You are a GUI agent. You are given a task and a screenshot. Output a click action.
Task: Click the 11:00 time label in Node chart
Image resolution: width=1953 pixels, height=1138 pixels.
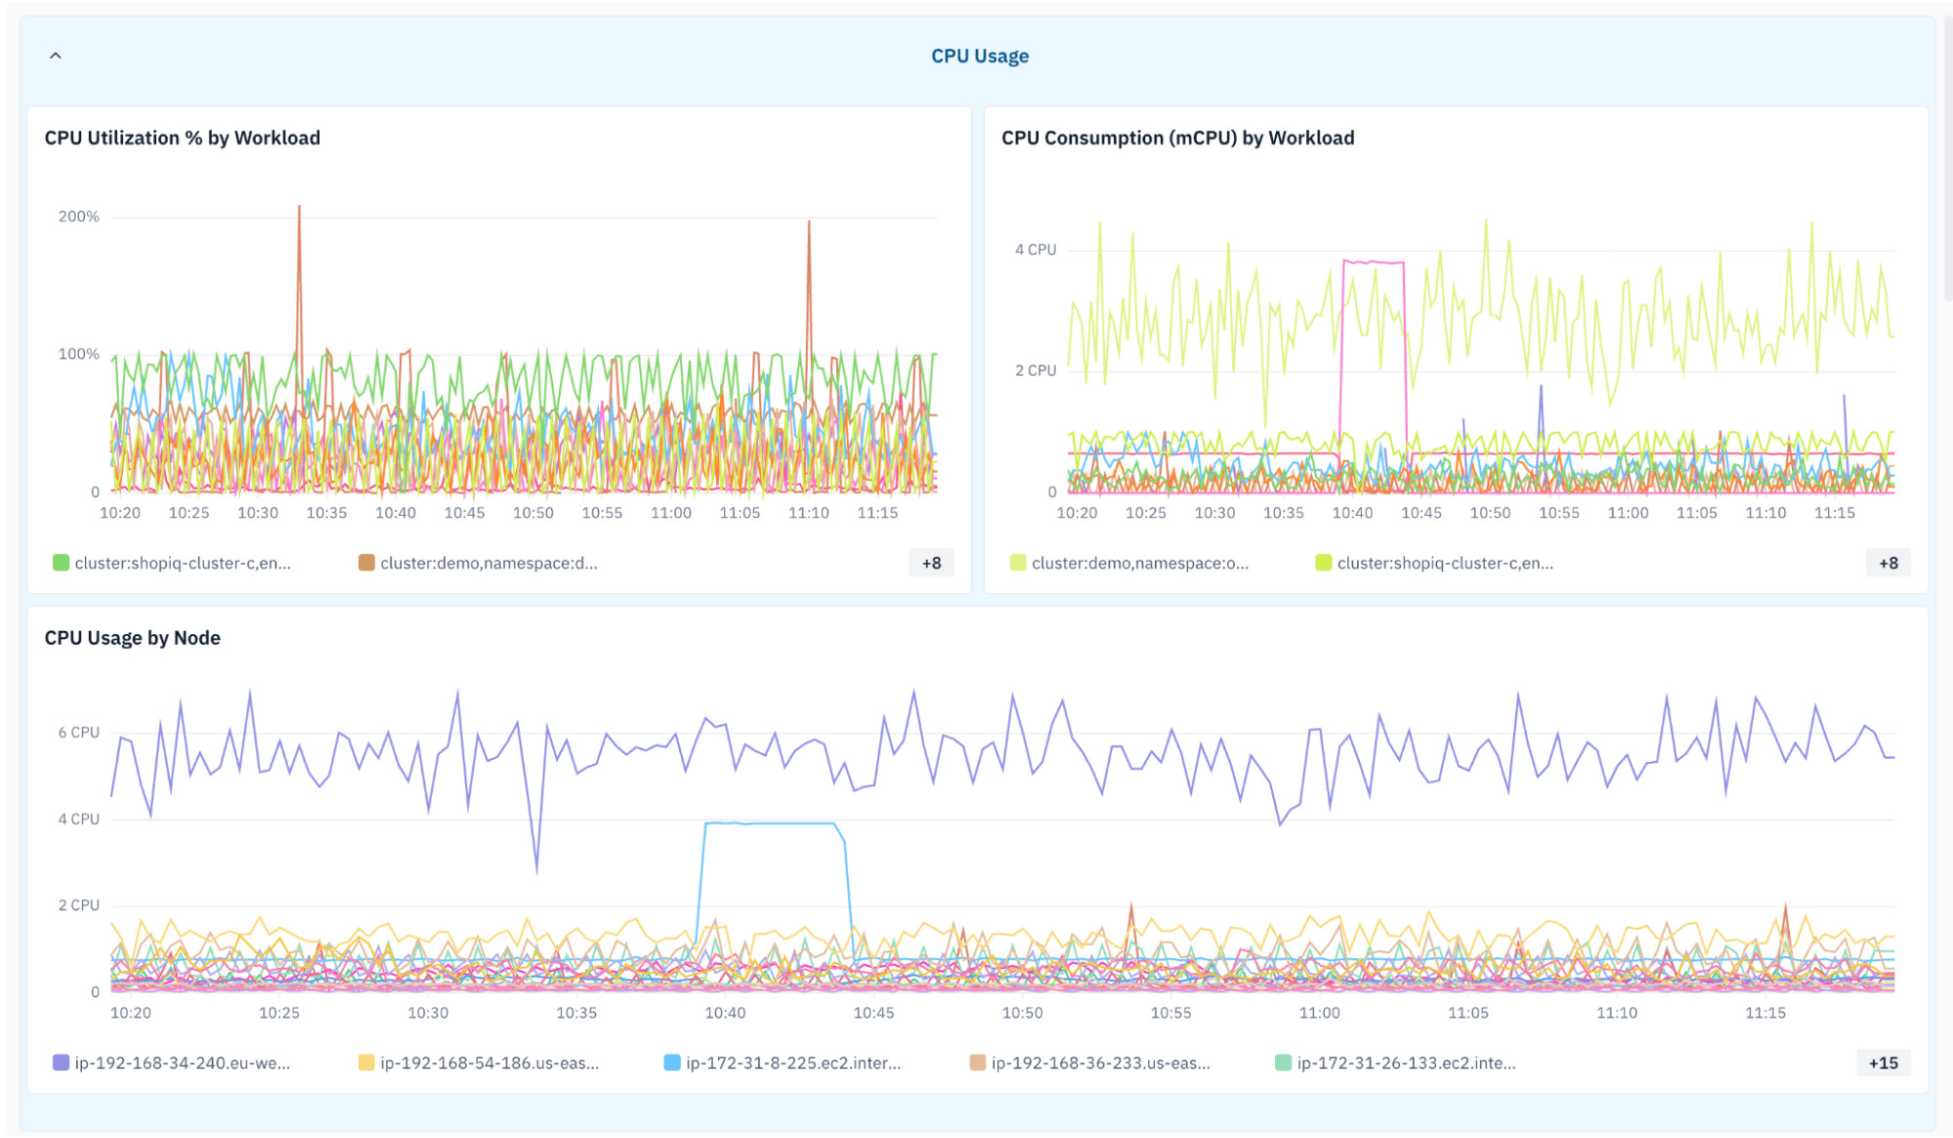pos(1319,1013)
